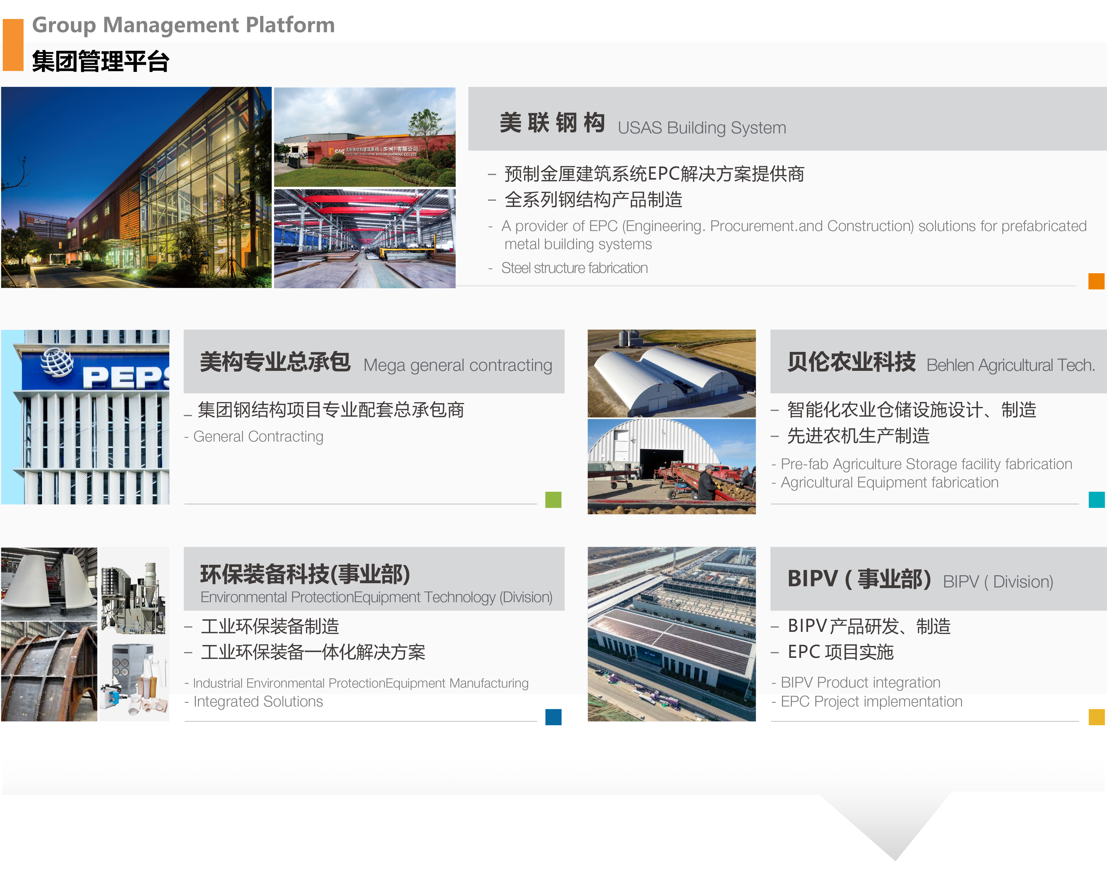This screenshot has height=895, width=1107.
Task: Click the yellow square marker under BIPV section
Action: tap(1096, 717)
